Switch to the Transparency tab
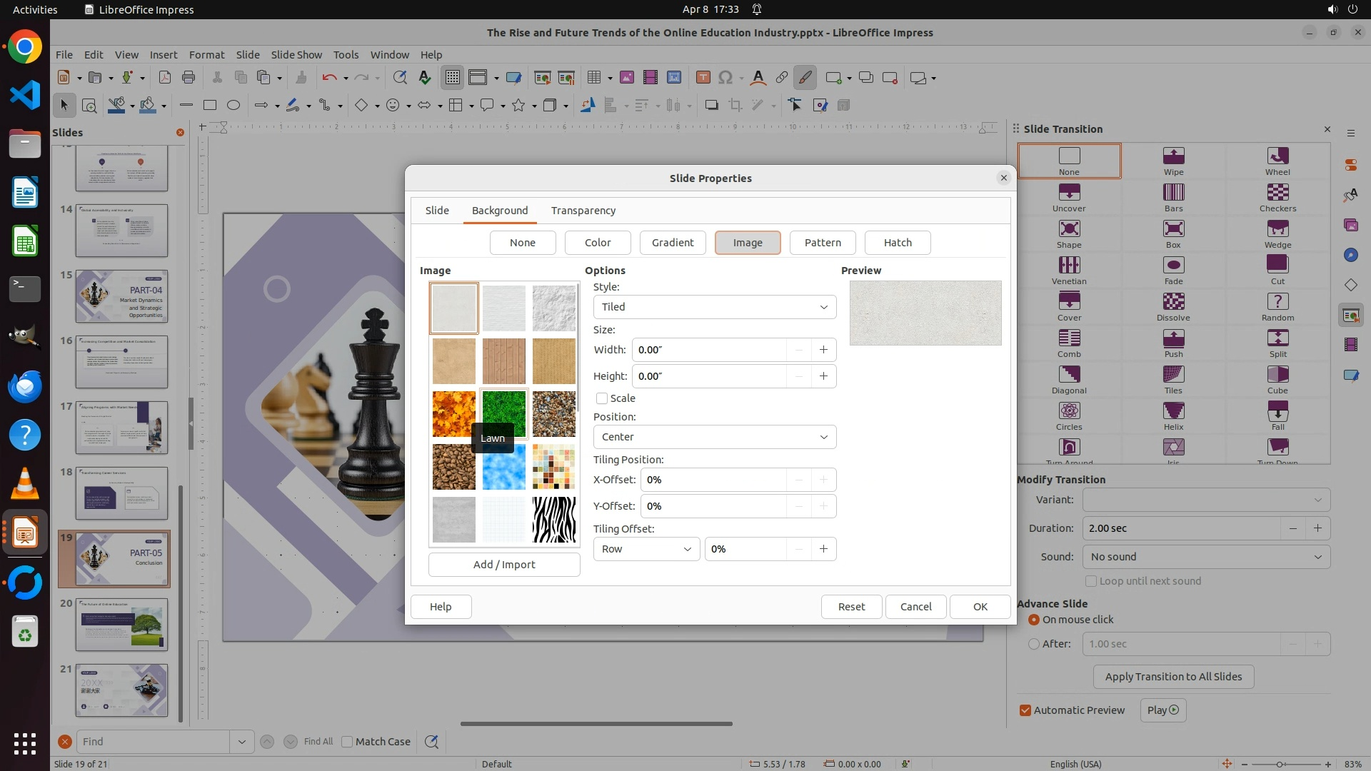The height and width of the screenshot is (771, 1371). (x=583, y=211)
